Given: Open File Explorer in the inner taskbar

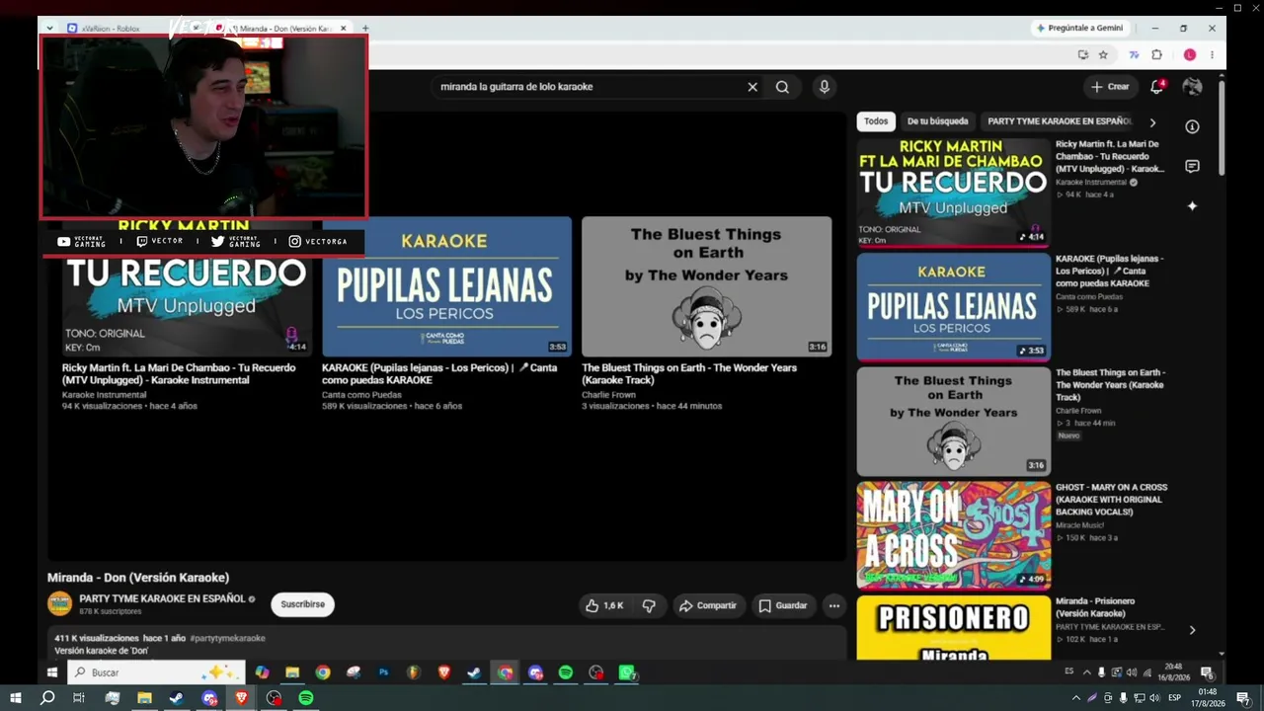Looking at the screenshot, I should [292, 672].
